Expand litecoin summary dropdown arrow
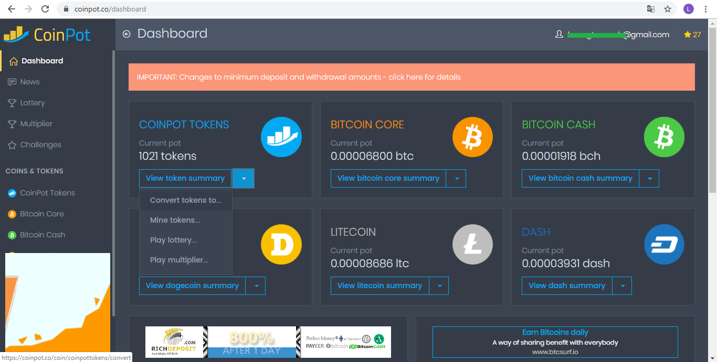This screenshot has height=362, width=717. pos(439,286)
